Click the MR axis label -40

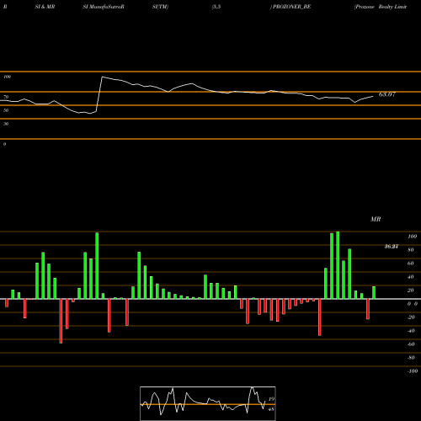411,331
